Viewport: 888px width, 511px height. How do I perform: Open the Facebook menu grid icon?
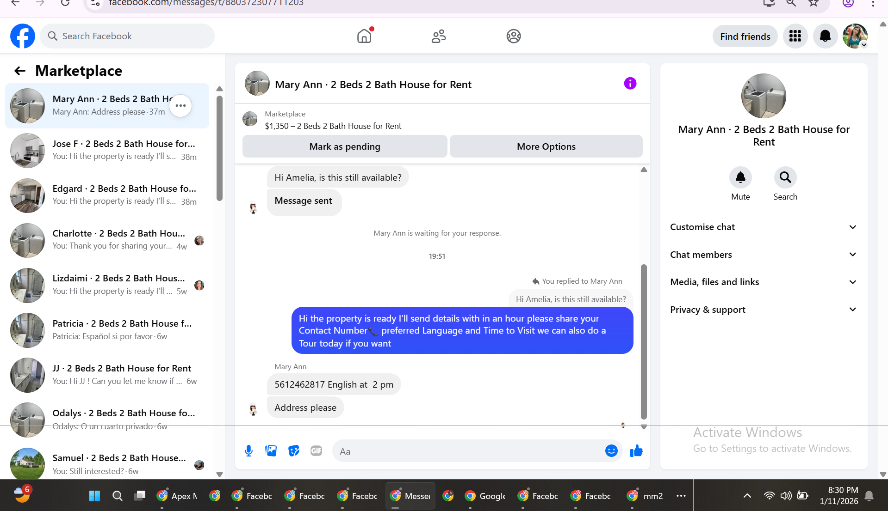[x=795, y=36]
